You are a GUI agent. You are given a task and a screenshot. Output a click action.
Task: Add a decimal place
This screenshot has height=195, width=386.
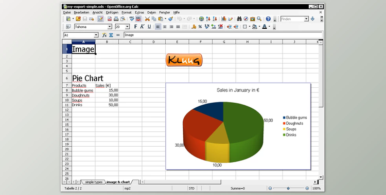[x=214, y=27]
